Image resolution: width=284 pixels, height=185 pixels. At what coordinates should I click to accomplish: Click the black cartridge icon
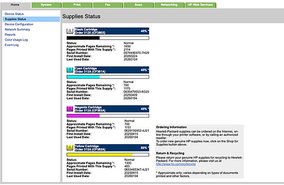(70, 31)
